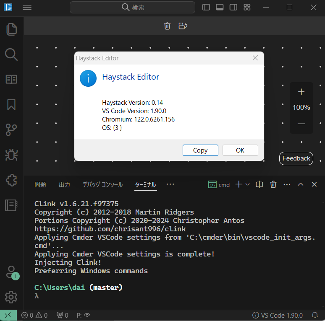
Task: Click VS Code Version: 1.90.0 text in dialog
Action: coord(134,111)
